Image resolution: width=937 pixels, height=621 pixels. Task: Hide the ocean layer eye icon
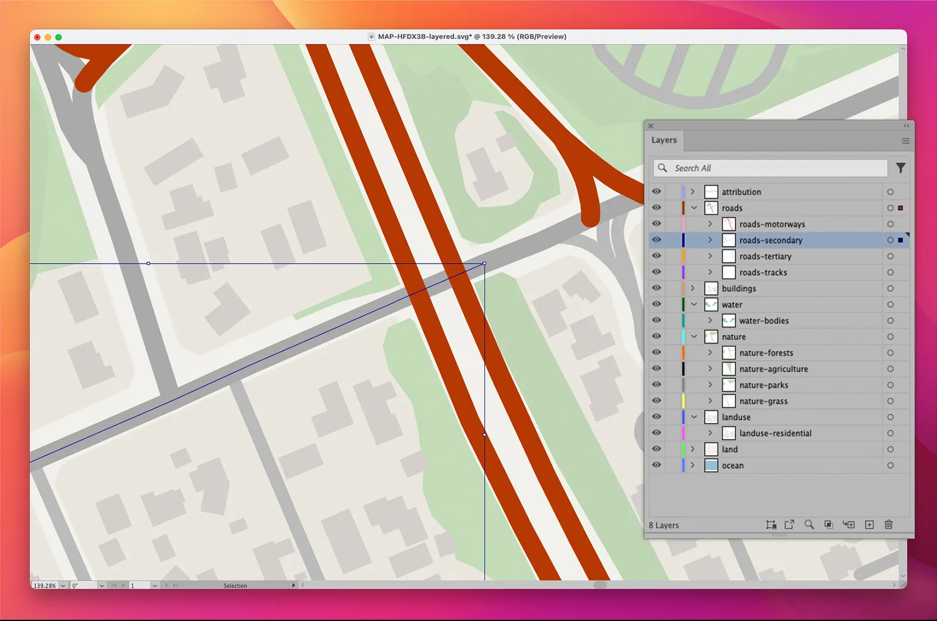tap(656, 465)
